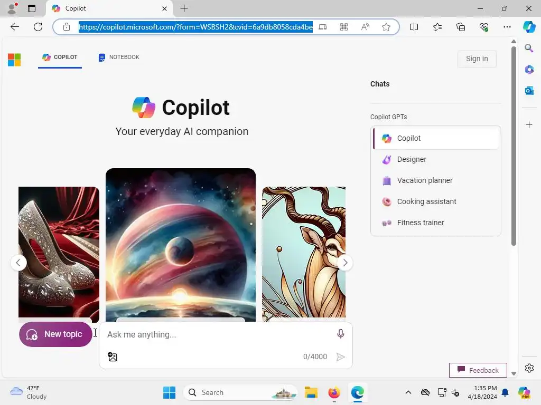The height and width of the screenshot is (405, 541).
Task: Show previous carousel image
Action: (18, 263)
